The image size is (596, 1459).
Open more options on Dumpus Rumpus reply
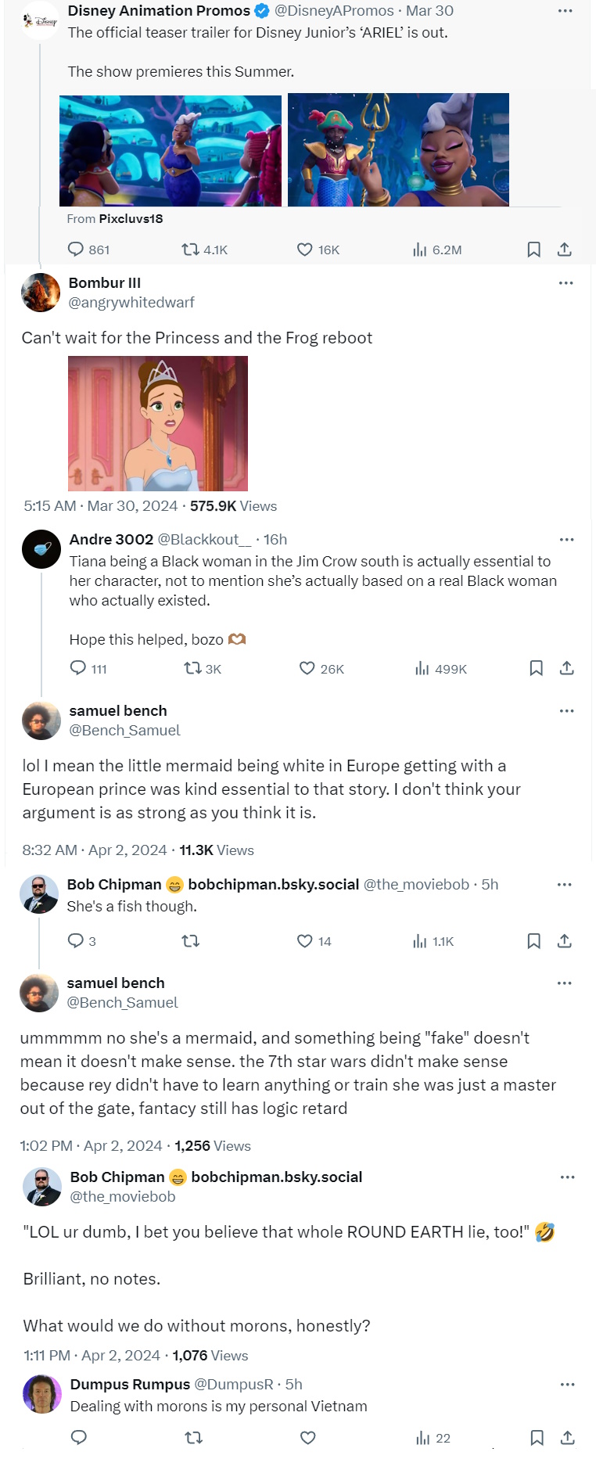[568, 1385]
